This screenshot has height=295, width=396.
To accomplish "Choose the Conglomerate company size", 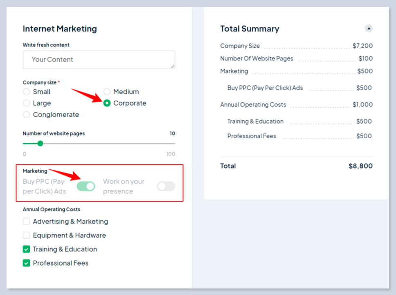I will [x=27, y=115].
